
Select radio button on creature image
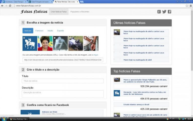pos(55,38)
